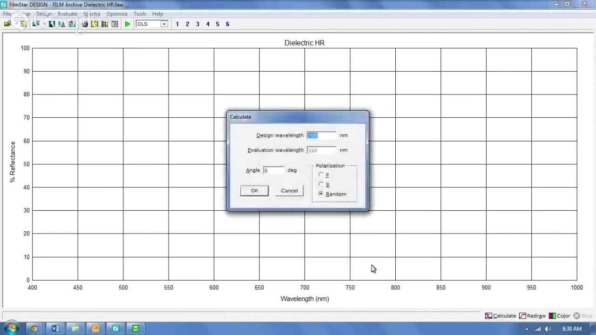Click the Angle input field
The width and height of the screenshot is (596, 335).
[273, 170]
